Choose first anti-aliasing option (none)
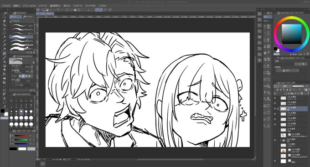Viewport: 310px width, 167px height. [x=20, y=76]
